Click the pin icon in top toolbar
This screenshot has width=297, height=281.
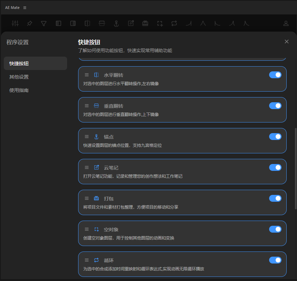[30, 23]
